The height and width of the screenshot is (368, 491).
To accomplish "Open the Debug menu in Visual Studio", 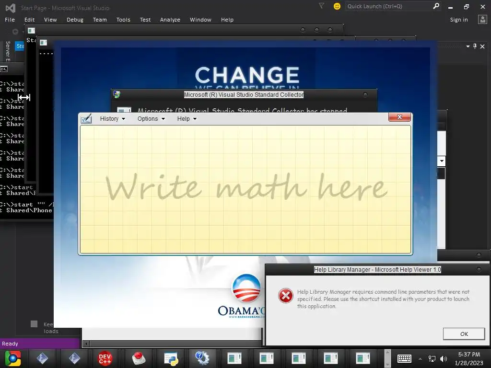I will pyautogui.click(x=75, y=20).
